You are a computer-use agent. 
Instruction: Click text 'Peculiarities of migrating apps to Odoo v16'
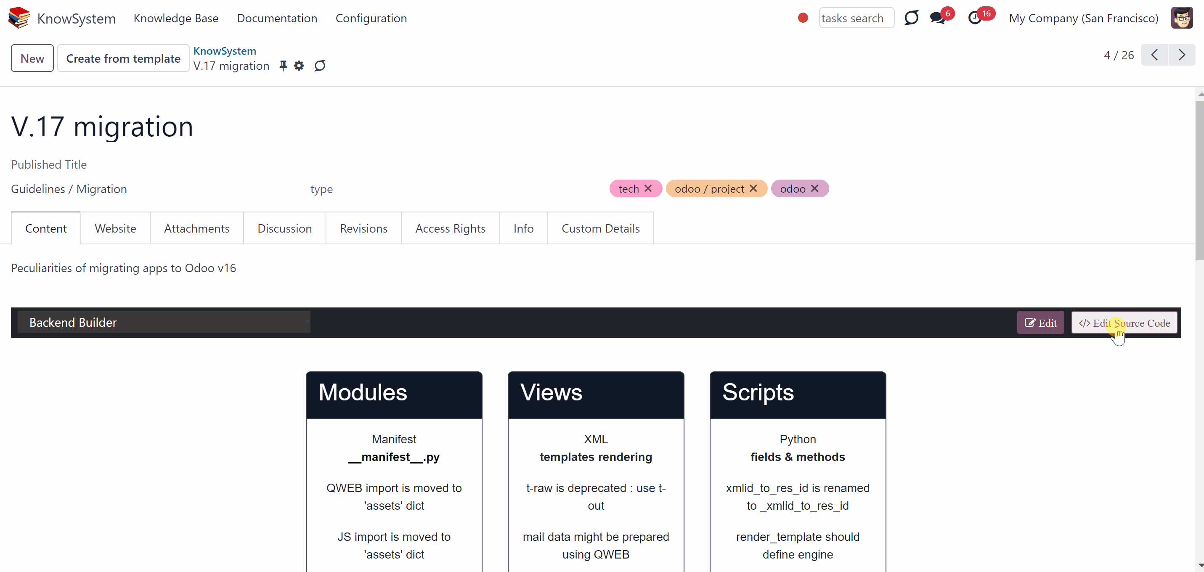(x=123, y=268)
